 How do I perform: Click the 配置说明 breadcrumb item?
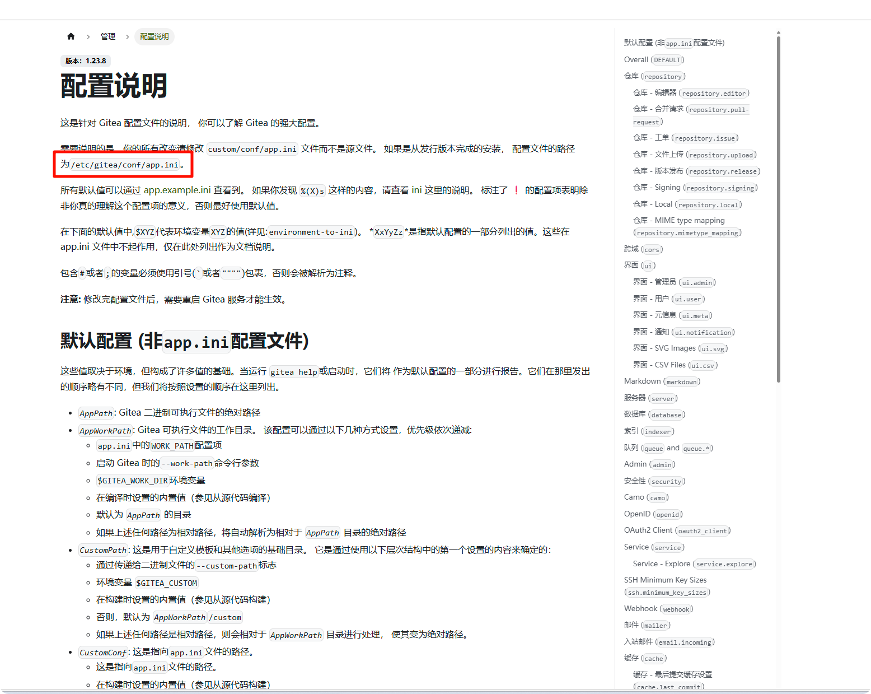(x=154, y=36)
